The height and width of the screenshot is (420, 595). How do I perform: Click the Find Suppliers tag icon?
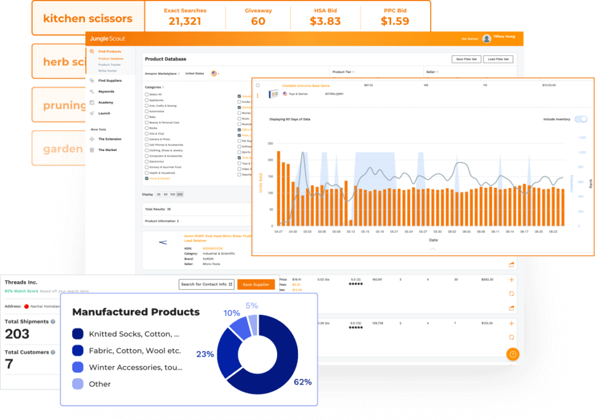(92, 80)
